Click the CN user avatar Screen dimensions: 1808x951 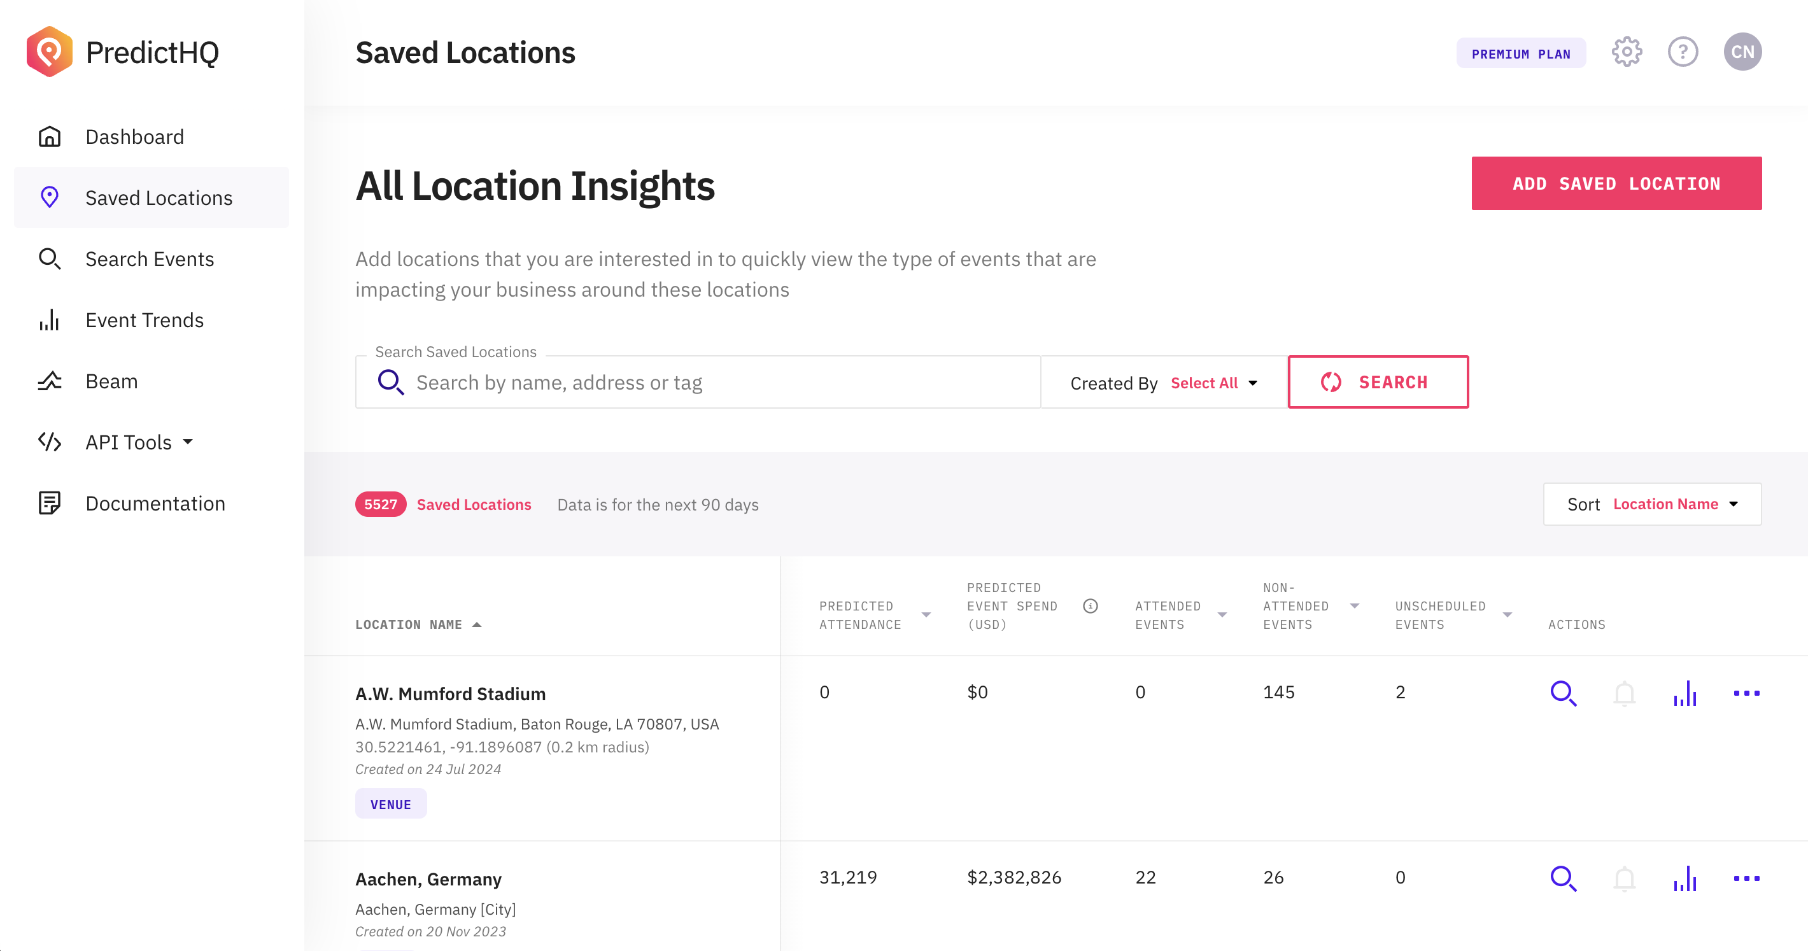pyautogui.click(x=1742, y=52)
